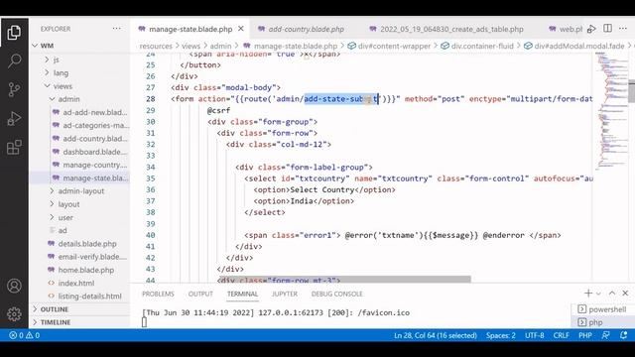Close the manage-state.blade.php tab
Image resolution: width=635 pixels, height=357 pixels.
pos(241,29)
